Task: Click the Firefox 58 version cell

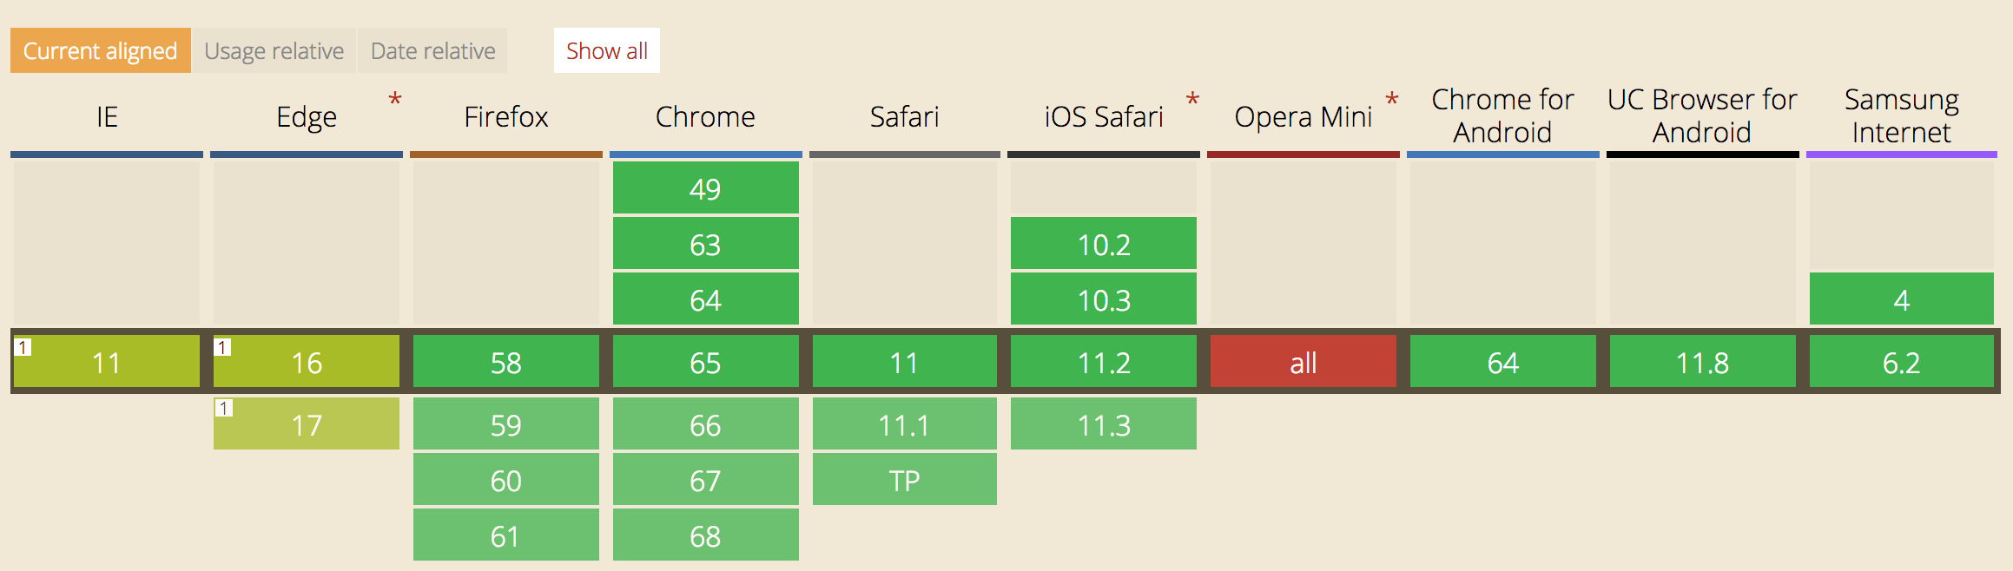Action: pos(506,361)
